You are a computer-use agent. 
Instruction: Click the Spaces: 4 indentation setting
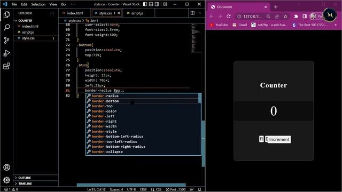[x=116, y=189]
